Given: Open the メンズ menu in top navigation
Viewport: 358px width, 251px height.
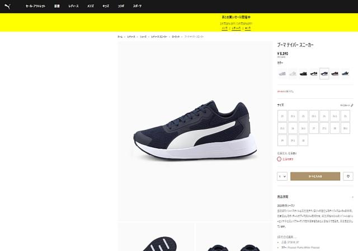Looking at the screenshot, I should click(x=91, y=6).
